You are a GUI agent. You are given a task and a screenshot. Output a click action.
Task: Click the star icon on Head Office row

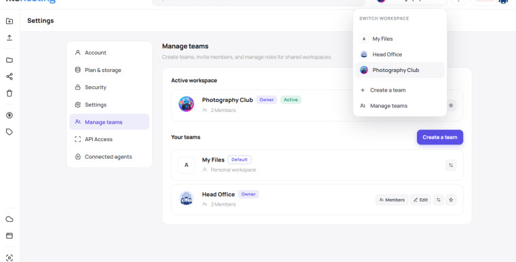pos(451,200)
